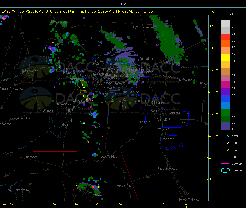246x208 pixels.
Task: Click the Paso_El_Loro map label
Action: click(189, 200)
